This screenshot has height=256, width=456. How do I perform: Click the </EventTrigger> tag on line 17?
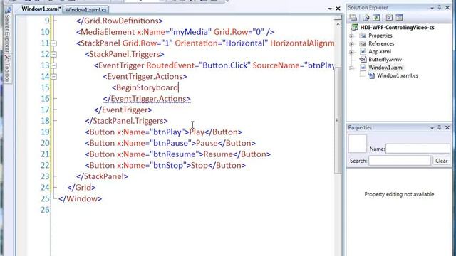[x=123, y=110]
